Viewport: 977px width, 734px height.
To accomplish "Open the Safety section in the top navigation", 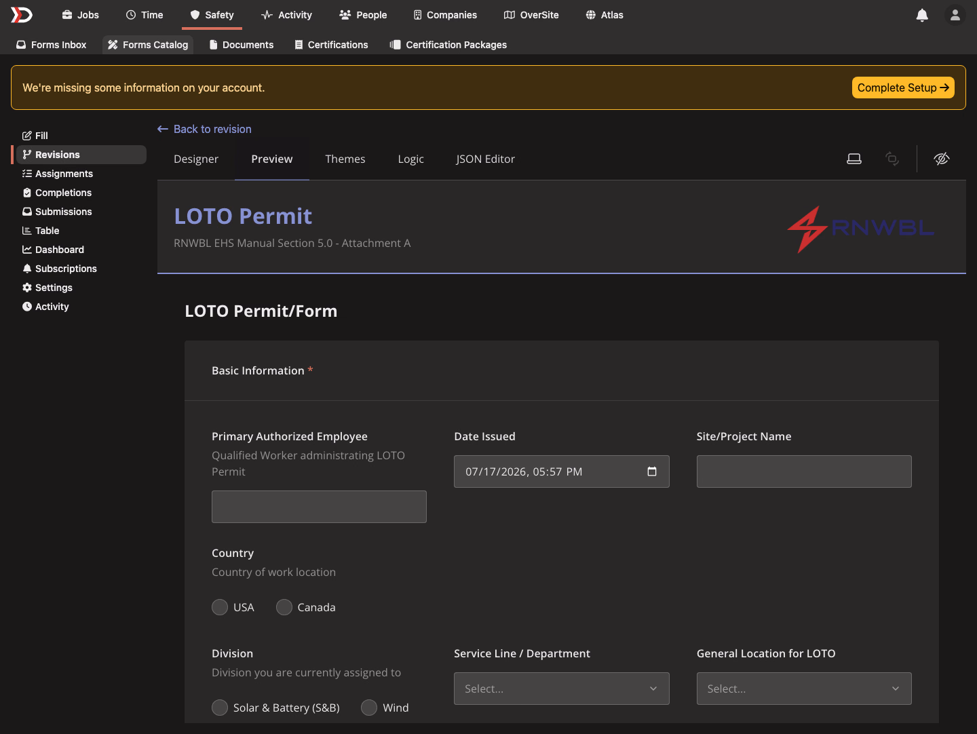I will (x=212, y=15).
